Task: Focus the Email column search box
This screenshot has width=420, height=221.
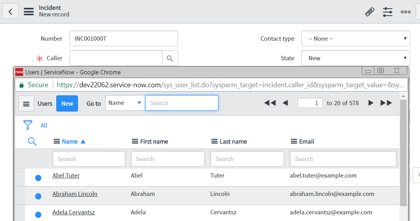Action: click(343, 159)
